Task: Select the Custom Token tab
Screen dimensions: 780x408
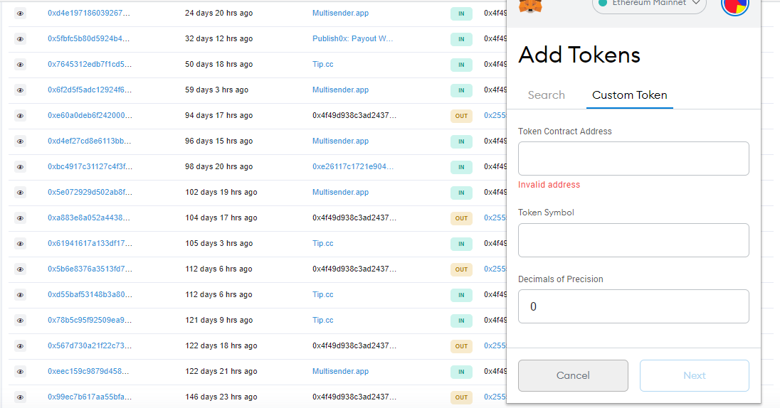Action: pyautogui.click(x=629, y=95)
